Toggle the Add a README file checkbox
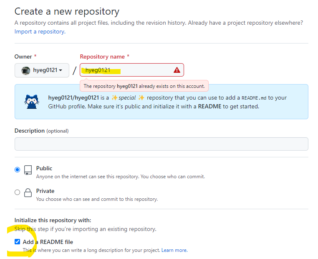The image size is (318, 259). pos(18,242)
